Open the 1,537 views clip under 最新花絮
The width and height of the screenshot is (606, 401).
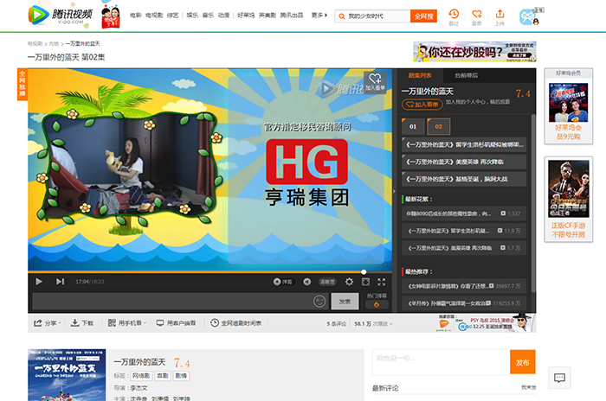click(x=464, y=213)
